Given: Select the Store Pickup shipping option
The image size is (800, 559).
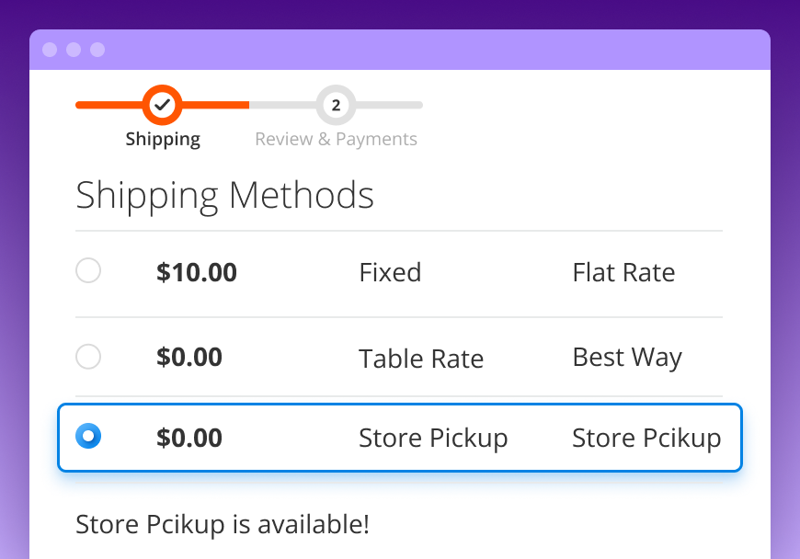Looking at the screenshot, I should click(x=88, y=438).
